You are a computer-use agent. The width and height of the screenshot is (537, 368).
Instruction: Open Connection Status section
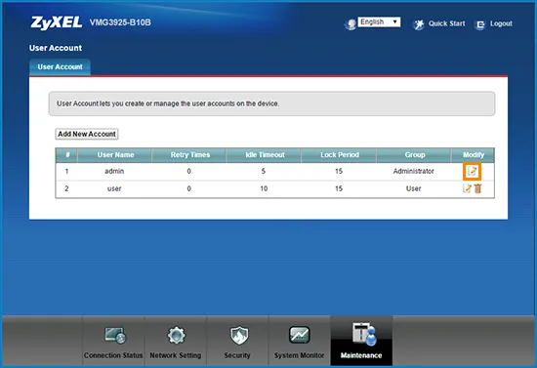[x=113, y=342]
